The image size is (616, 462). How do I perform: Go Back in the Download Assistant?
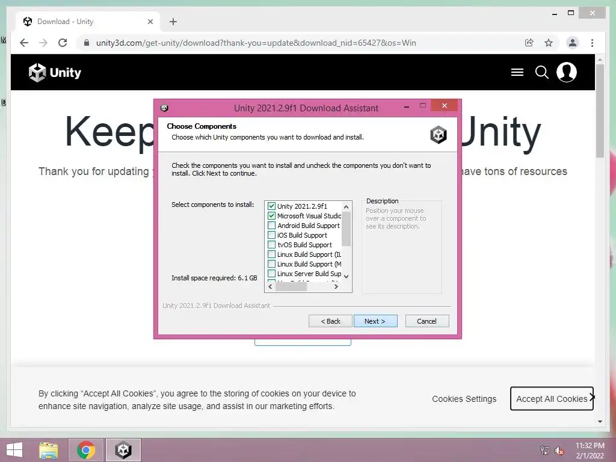[x=330, y=321]
